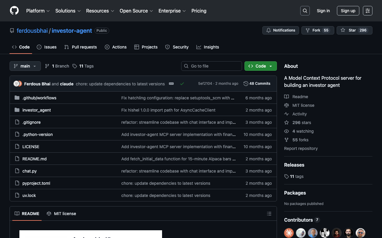382x238 pixels.
Task: Open the main branch dropdown
Action: [25, 66]
